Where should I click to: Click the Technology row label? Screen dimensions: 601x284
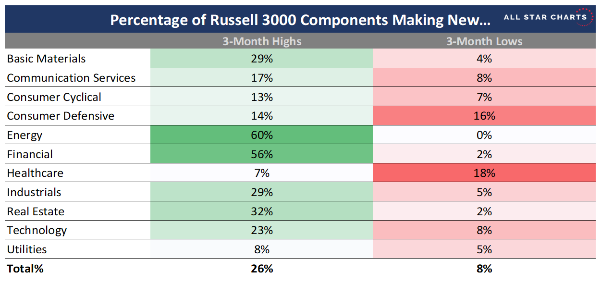37,230
